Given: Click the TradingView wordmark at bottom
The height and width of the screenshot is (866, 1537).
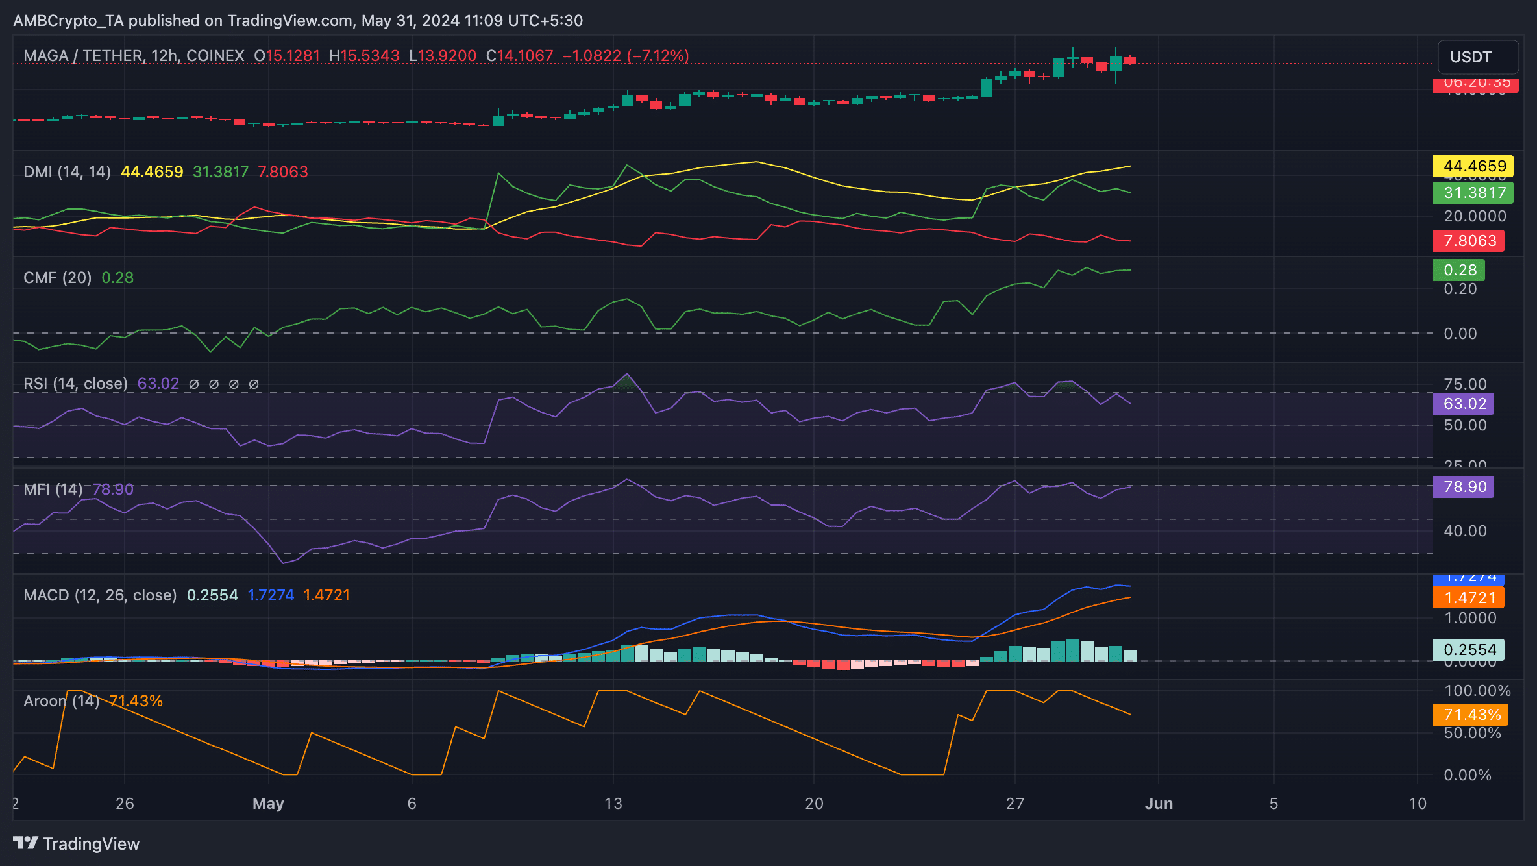Looking at the screenshot, I should pyautogui.click(x=92, y=844).
